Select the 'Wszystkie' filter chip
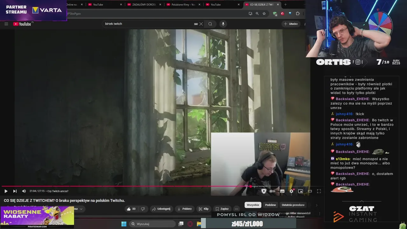The image size is (407, 229). pyautogui.click(x=253, y=205)
